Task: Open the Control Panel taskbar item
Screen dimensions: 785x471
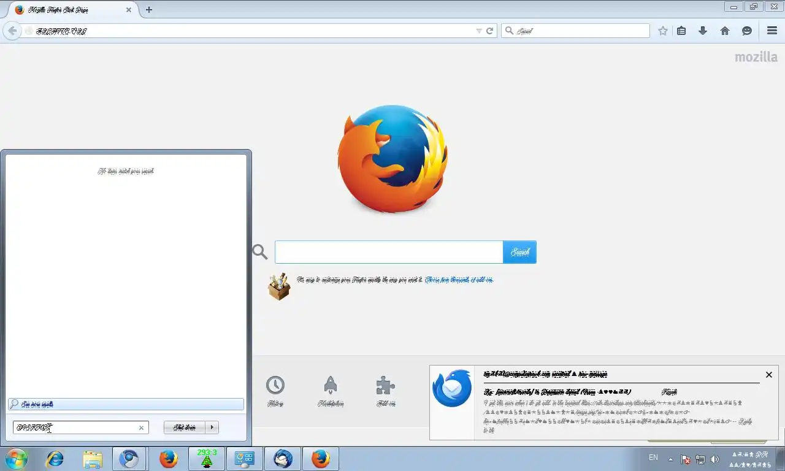Action: point(245,459)
